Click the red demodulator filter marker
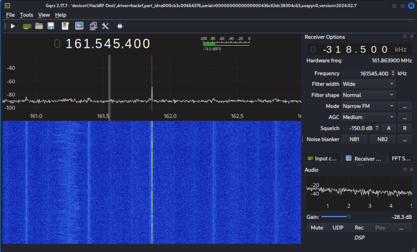Image resolution: width=417 pixels, height=252 pixels. pyautogui.click(x=109, y=87)
